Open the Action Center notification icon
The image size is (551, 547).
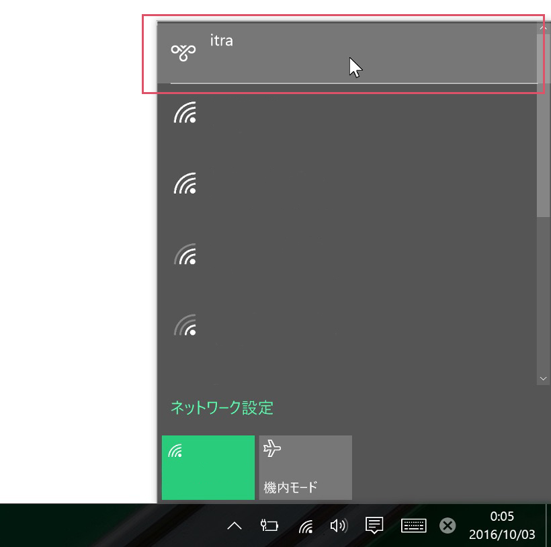[374, 525]
